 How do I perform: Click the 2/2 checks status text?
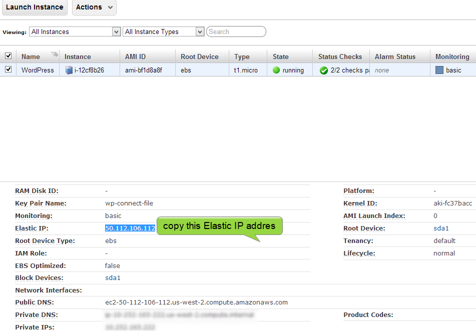[x=350, y=70]
